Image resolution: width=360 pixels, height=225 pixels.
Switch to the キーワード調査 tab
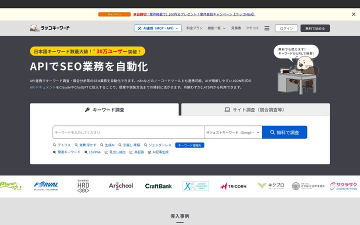pyautogui.click(x=104, y=109)
